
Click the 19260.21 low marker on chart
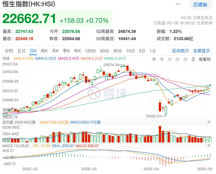(x=153, y=116)
